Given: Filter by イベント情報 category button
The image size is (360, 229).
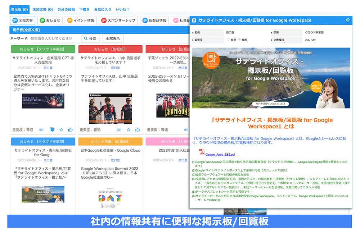Looking at the screenshot, I should [81, 20].
